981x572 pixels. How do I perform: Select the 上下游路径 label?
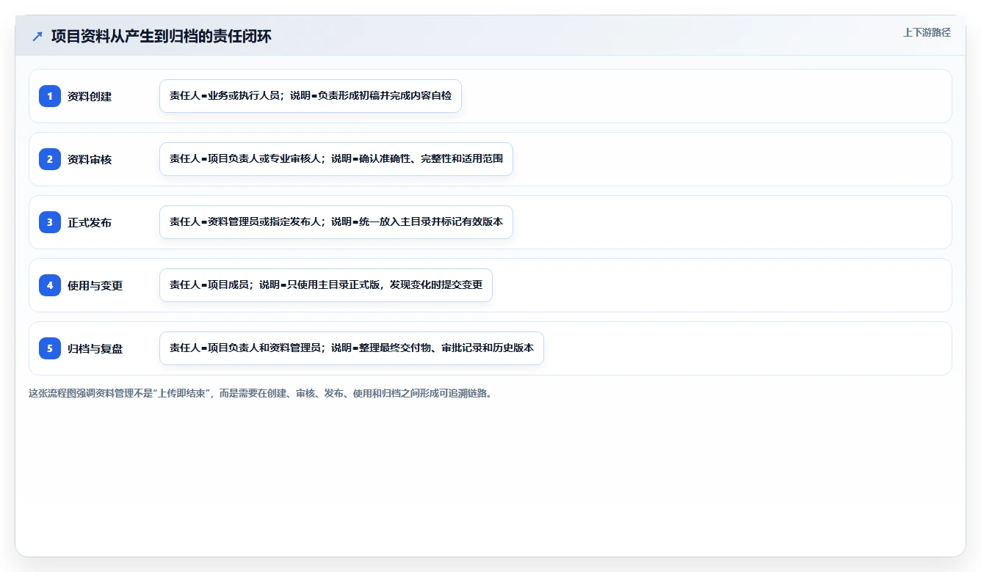point(927,32)
